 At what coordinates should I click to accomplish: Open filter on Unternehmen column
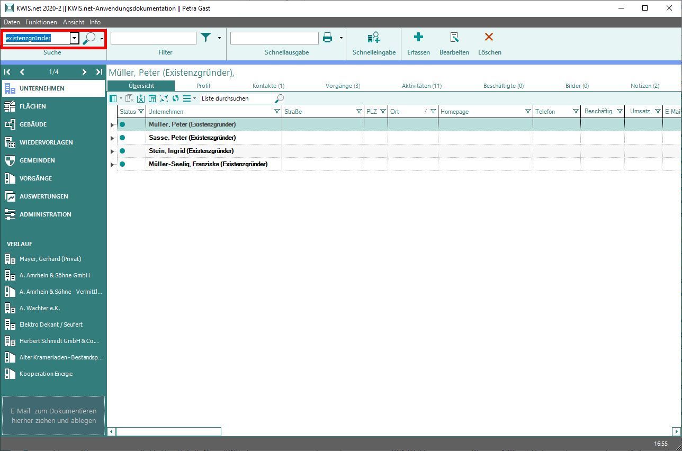click(277, 111)
